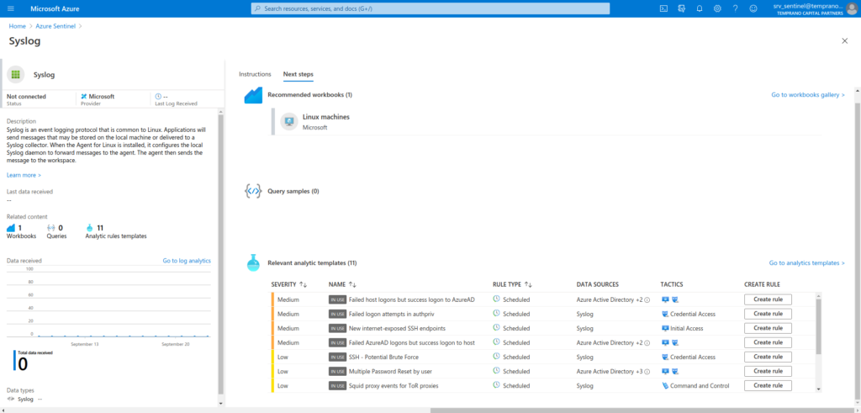This screenshot has height=413, width=861.
Task: Click the Queries icon under Related content
Action: tap(51, 227)
